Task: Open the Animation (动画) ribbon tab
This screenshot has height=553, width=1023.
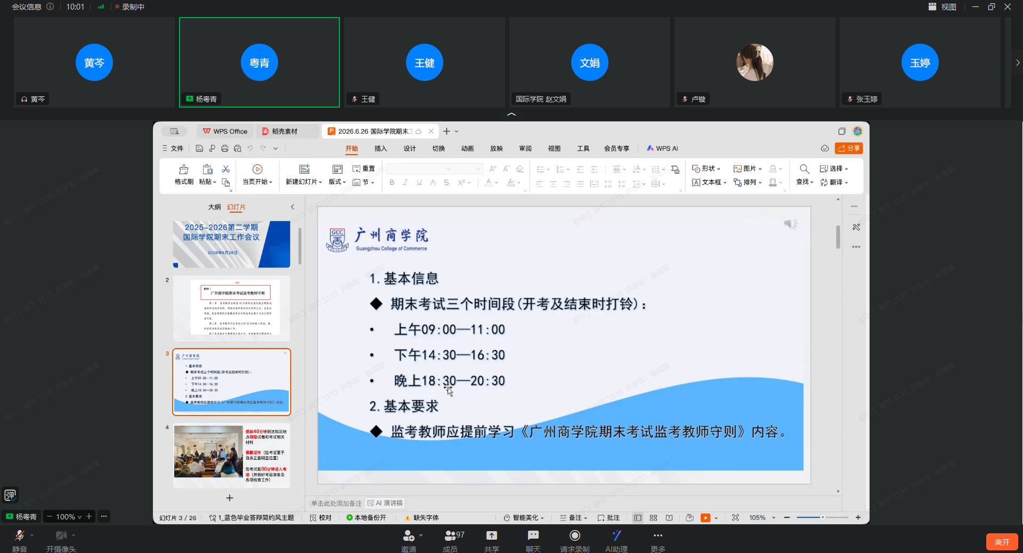Action: 467,149
